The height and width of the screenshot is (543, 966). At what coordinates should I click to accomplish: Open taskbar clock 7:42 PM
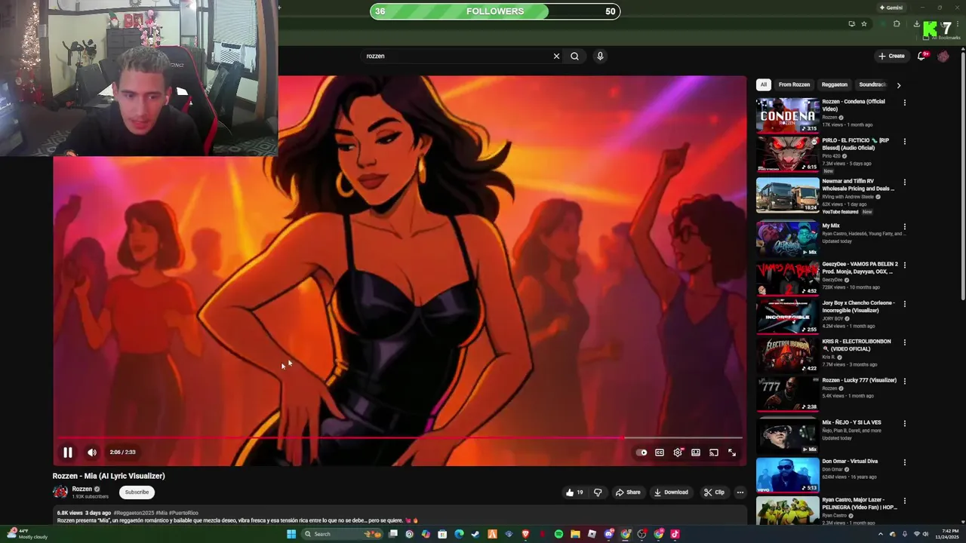[x=947, y=534]
